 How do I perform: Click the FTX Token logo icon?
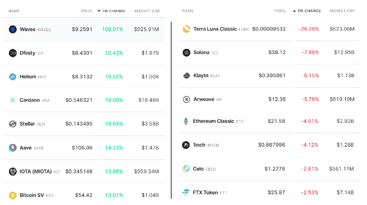[x=186, y=192]
